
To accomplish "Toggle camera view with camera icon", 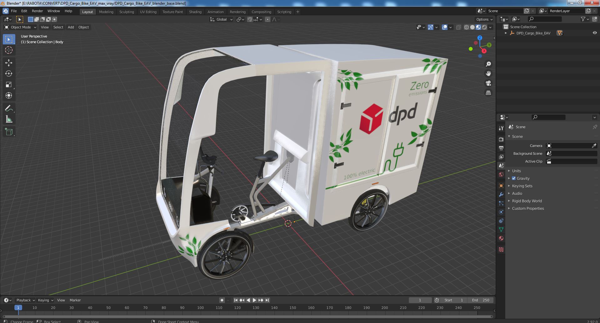I will pyautogui.click(x=488, y=83).
